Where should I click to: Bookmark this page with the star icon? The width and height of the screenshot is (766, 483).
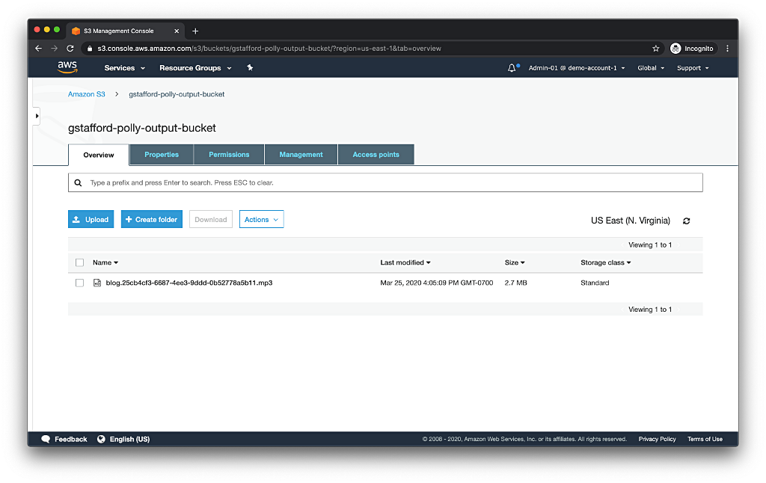[656, 48]
